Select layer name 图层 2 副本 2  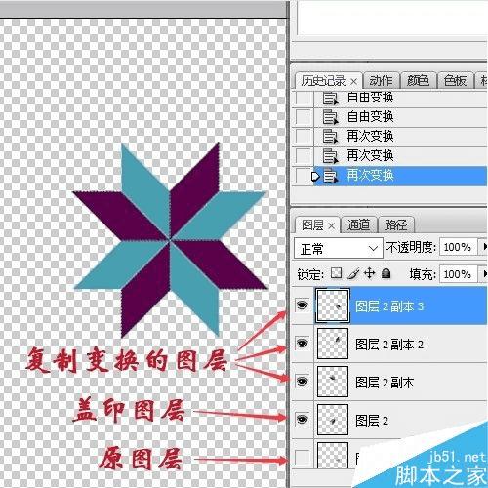(x=389, y=345)
